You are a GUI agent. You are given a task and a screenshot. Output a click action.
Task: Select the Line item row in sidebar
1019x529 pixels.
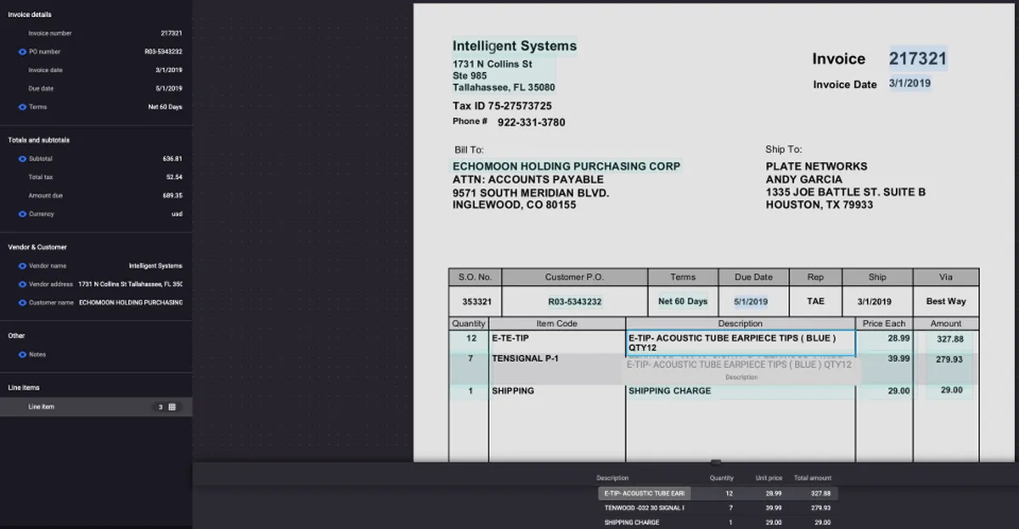pyautogui.click(x=96, y=407)
